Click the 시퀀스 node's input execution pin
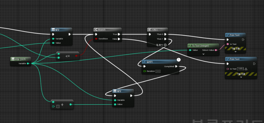The image size is (264, 123). 150,34
